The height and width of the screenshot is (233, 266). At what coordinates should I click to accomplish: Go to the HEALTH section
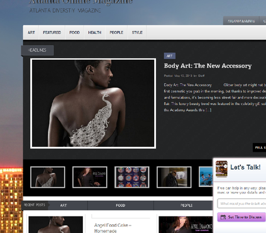point(94,33)
